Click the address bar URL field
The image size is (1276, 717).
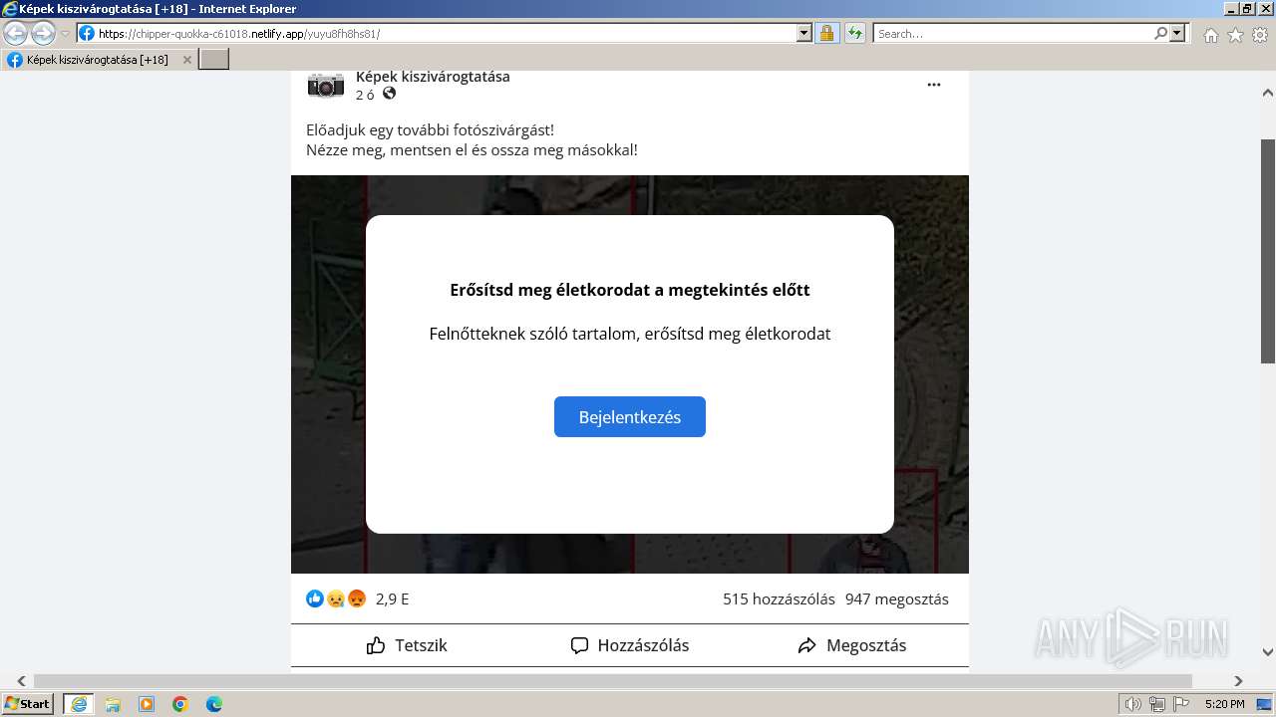pos(447,33)
